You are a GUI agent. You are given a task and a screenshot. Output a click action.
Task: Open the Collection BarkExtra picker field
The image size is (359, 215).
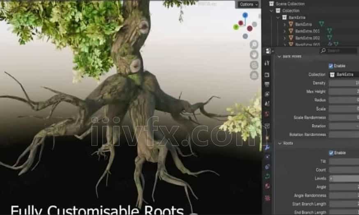pyautogui.click(x=344, y=74)
